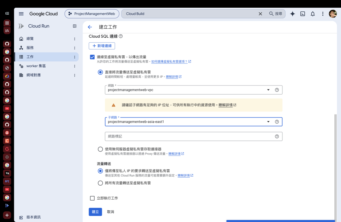Open the notifications bell
341x222 pixels.
pyautogui.click(x=312, y=14)
